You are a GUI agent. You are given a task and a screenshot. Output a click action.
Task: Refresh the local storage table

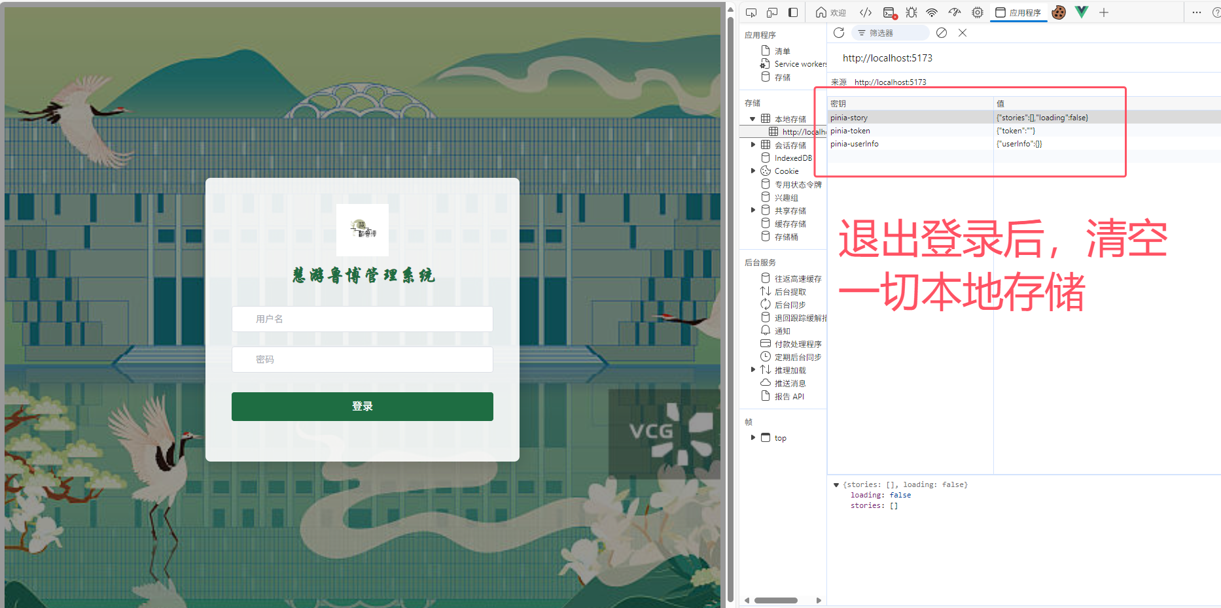pyautogui.click(x=839, y=33)
